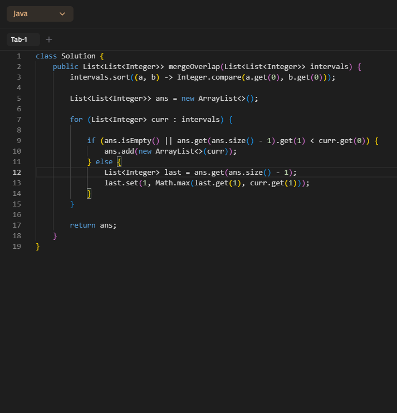The width and height of the screenshot is (397, 413).
Task: Click line number 1 in the gutter
Action: point(19,56)
